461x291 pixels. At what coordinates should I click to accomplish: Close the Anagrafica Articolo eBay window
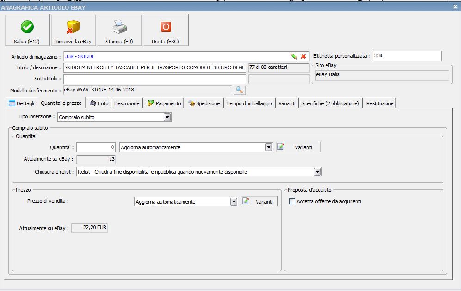point(455,7)
